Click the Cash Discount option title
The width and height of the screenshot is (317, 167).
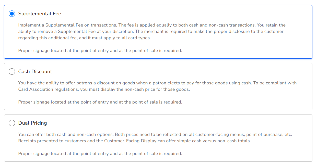pyautogui.click(x=35, y=72)
